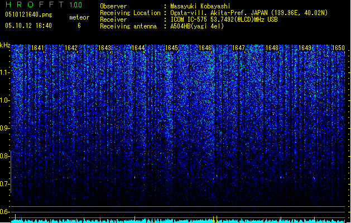Select the ICOM IC-575 receiver description
351x223 pixels.
224,20
